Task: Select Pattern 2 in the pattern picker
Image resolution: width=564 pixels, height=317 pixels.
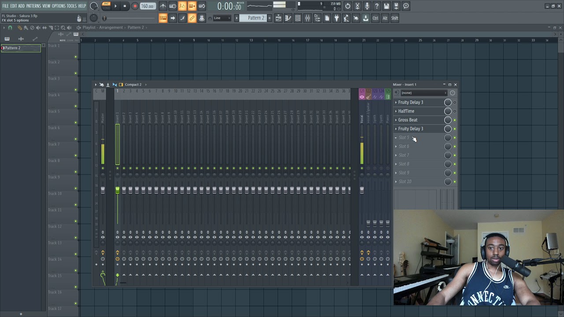Action: (x=20, y=48)
